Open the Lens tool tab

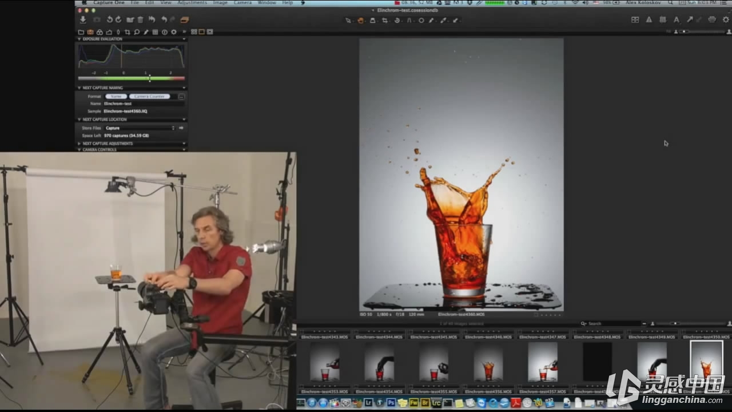(x=118, y=32)
